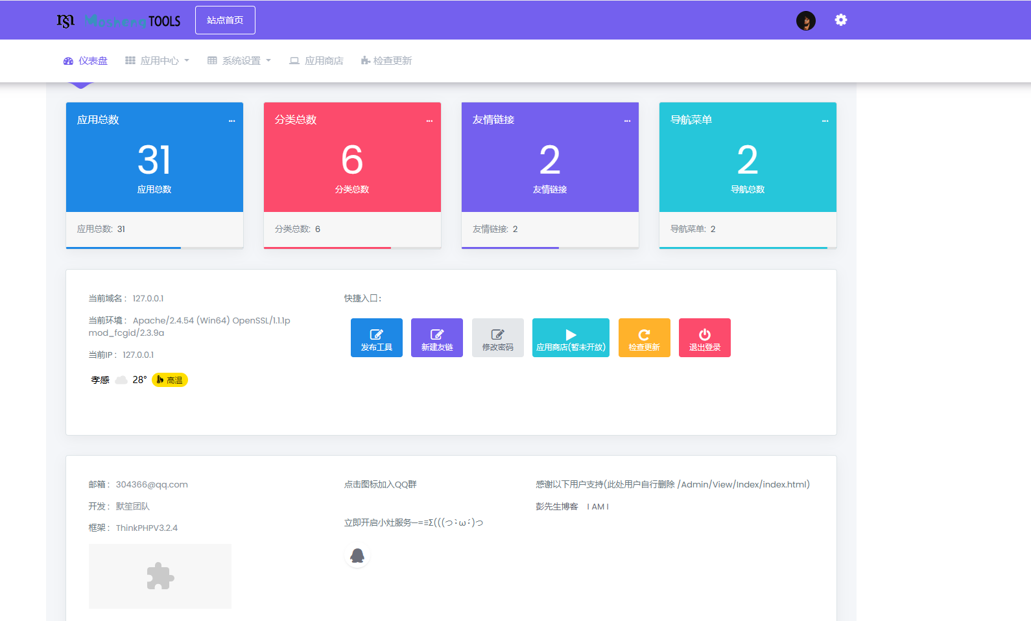Screen dimensions: 1031x621
Task: Click the 默笙团队 developer name
Action: [x=133, y=507]
